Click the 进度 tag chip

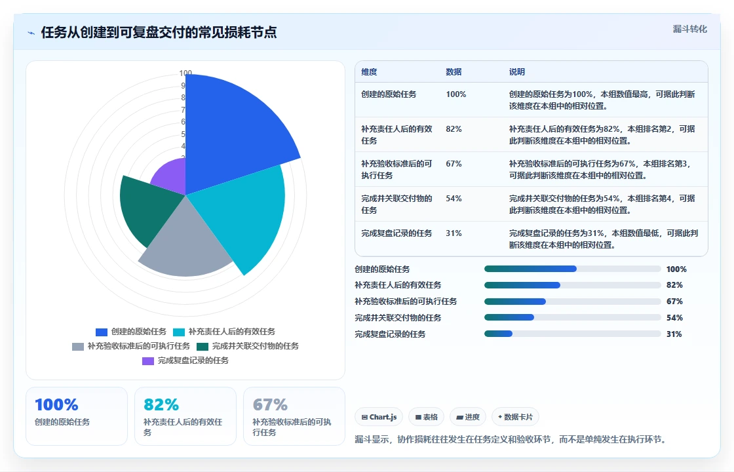coord(468,417)
